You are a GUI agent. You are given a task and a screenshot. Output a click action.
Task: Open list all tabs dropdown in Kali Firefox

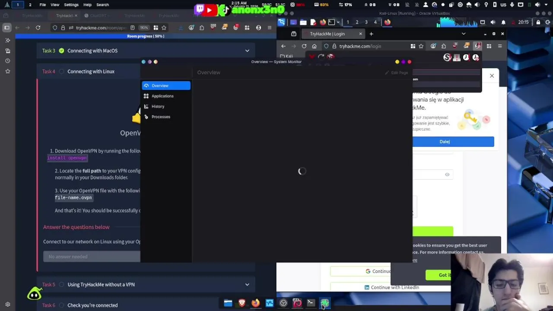464,34
